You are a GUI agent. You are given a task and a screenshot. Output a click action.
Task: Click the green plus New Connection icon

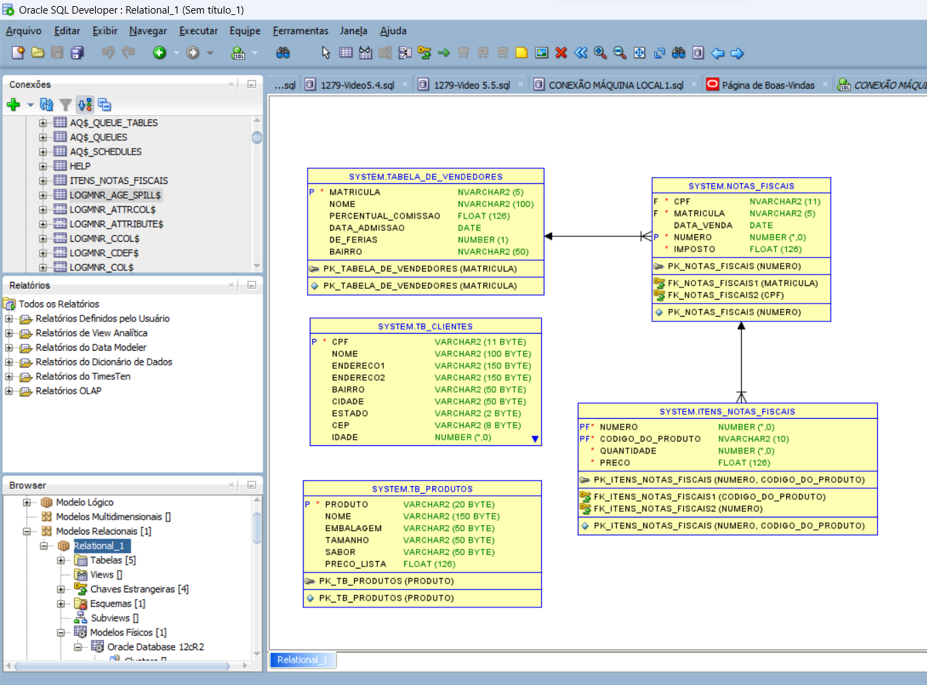(13, 104)
